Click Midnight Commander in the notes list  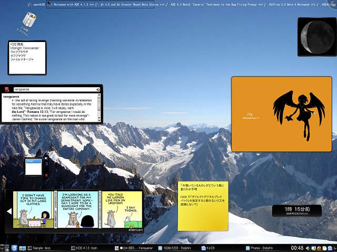pos(25,48)
